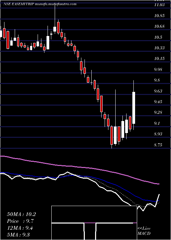Click the 9.1 price axis label

(157, 123)
